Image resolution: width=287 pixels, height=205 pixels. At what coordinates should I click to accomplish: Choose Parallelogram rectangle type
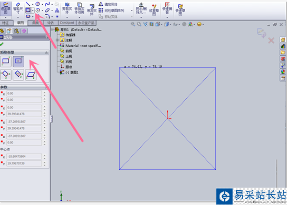(x=31, y=75)
